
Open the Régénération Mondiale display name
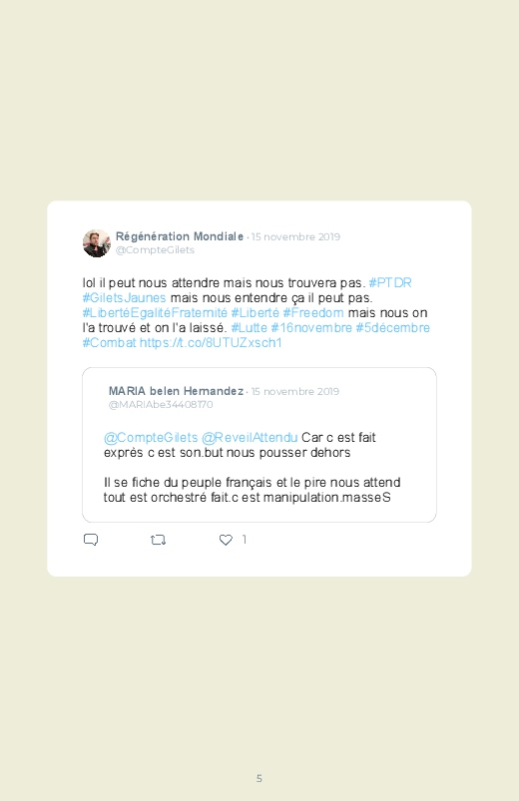pos(180,236)
